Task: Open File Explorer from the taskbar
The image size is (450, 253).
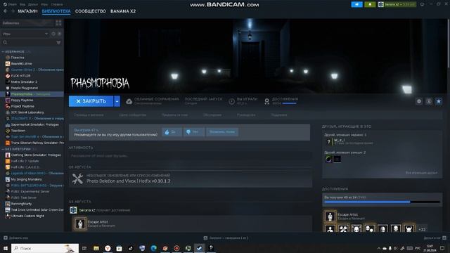Action: tap(96, 248)
